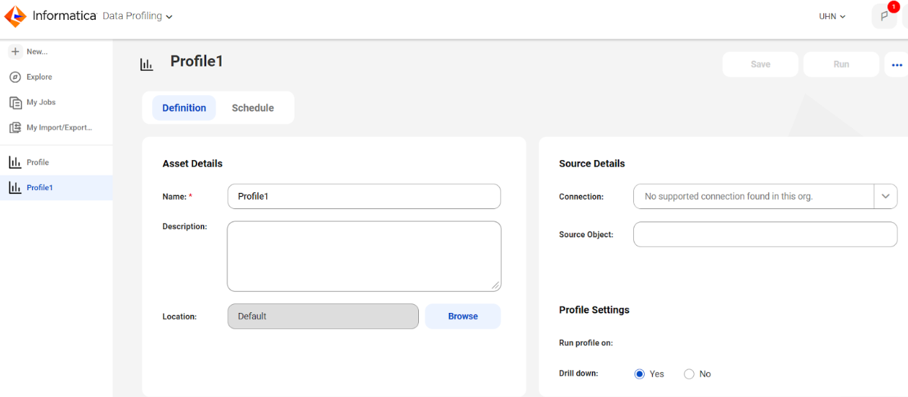Click the red notification badge
908x397 pixels.
[x=893, y=7]
